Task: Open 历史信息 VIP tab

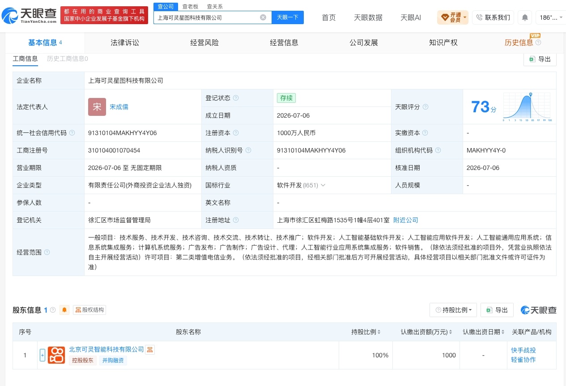Action: pyautogui.click(x=519, y=42)
